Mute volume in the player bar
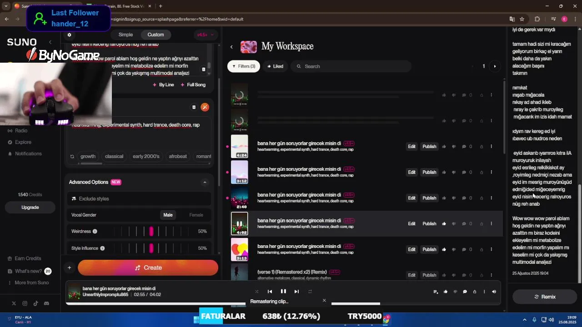Screen dimensions: 582x327 (494, 292)
